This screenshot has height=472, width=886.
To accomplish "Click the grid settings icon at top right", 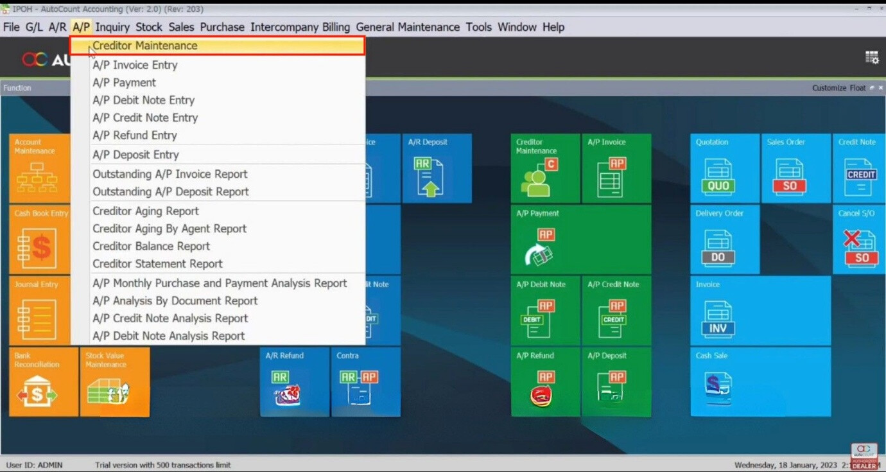I will pos(872,58).
